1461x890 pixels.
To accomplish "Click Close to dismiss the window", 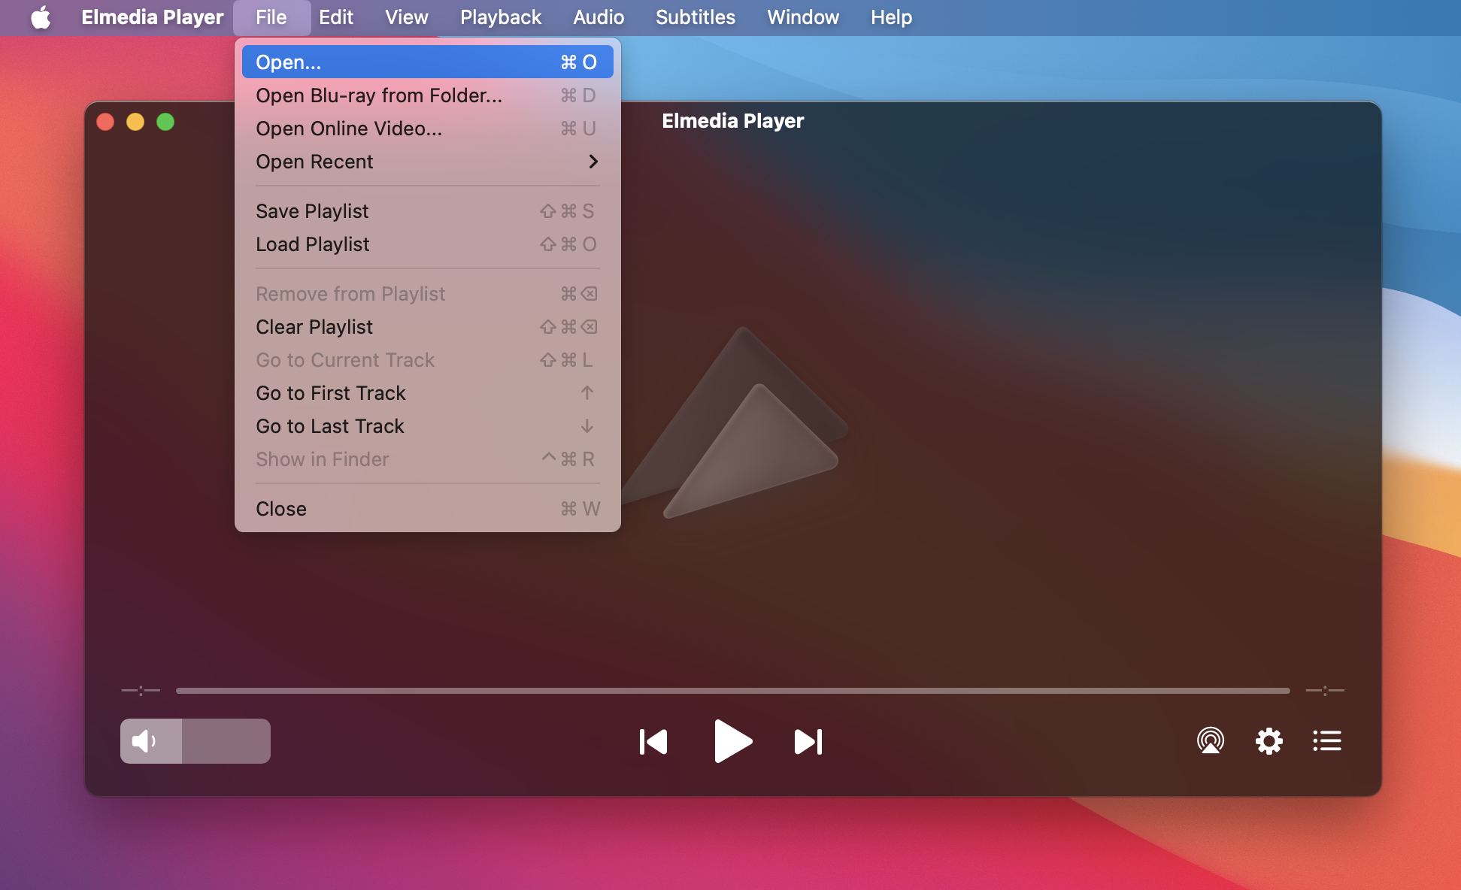I will pos(282,508).
